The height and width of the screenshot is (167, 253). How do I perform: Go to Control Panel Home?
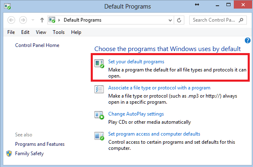pos(37,45)
